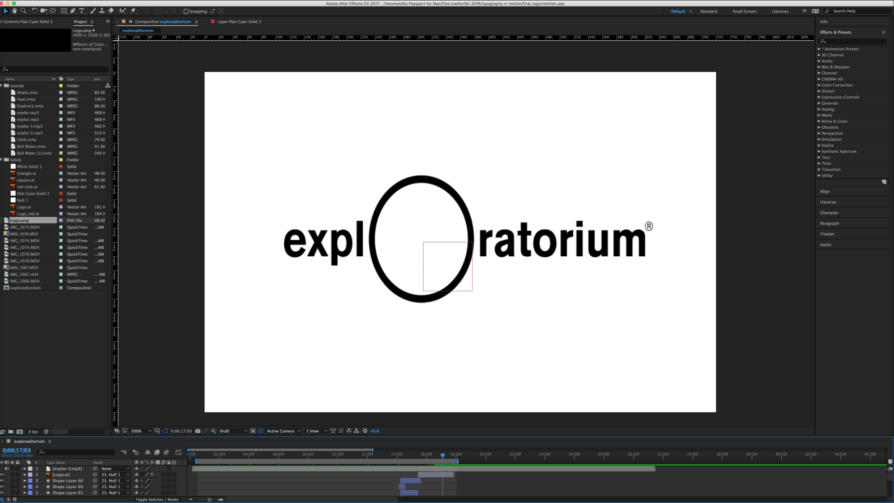The image size is (894, 503).
Task: Open the Graph Editor in timeline
Action: pos(178,452)
